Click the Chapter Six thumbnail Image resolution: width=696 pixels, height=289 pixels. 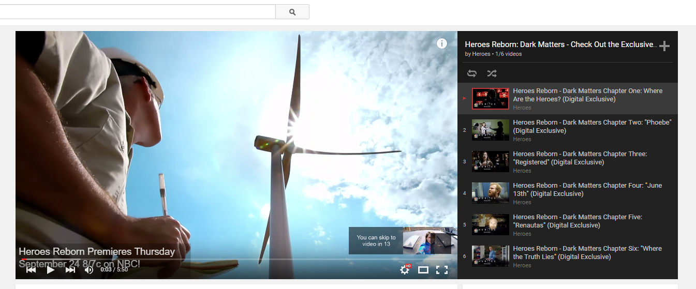491,256
